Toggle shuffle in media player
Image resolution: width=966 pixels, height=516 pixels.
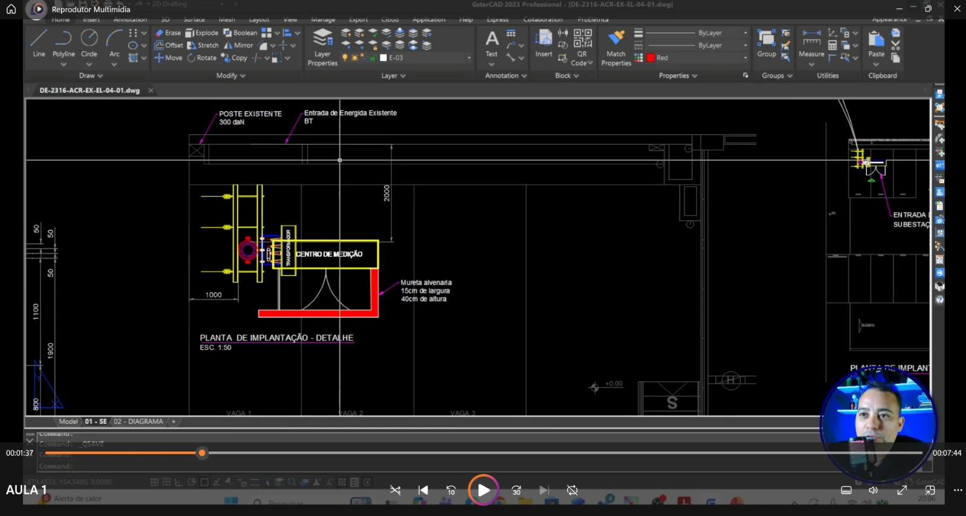(395, 490)
